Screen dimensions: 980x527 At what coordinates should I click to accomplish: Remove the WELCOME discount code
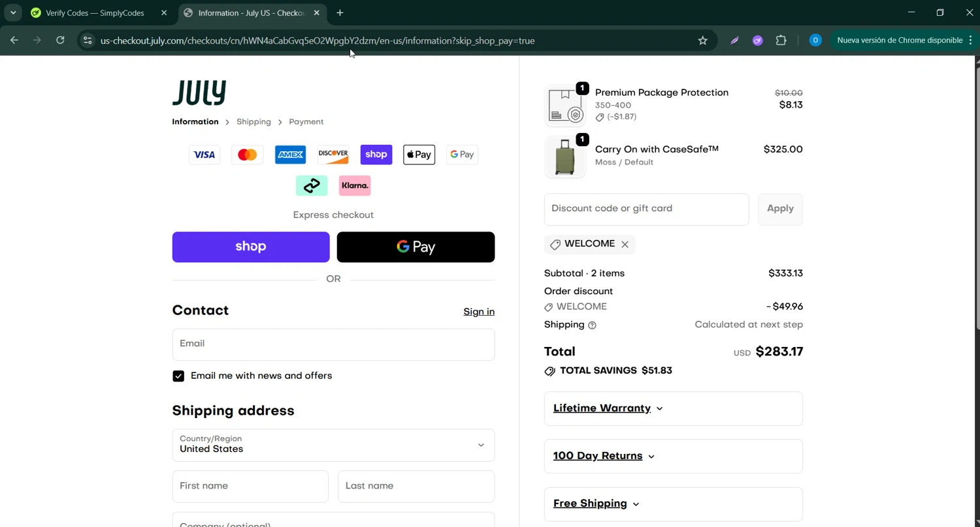point(625,245)
